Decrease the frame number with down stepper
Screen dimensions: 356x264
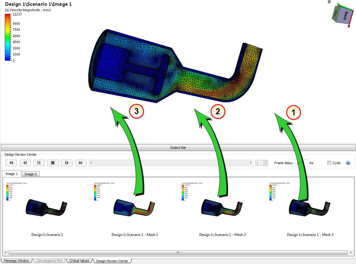(265, 164)
